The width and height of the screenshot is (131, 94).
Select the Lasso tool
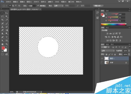[x=2, y=16]
